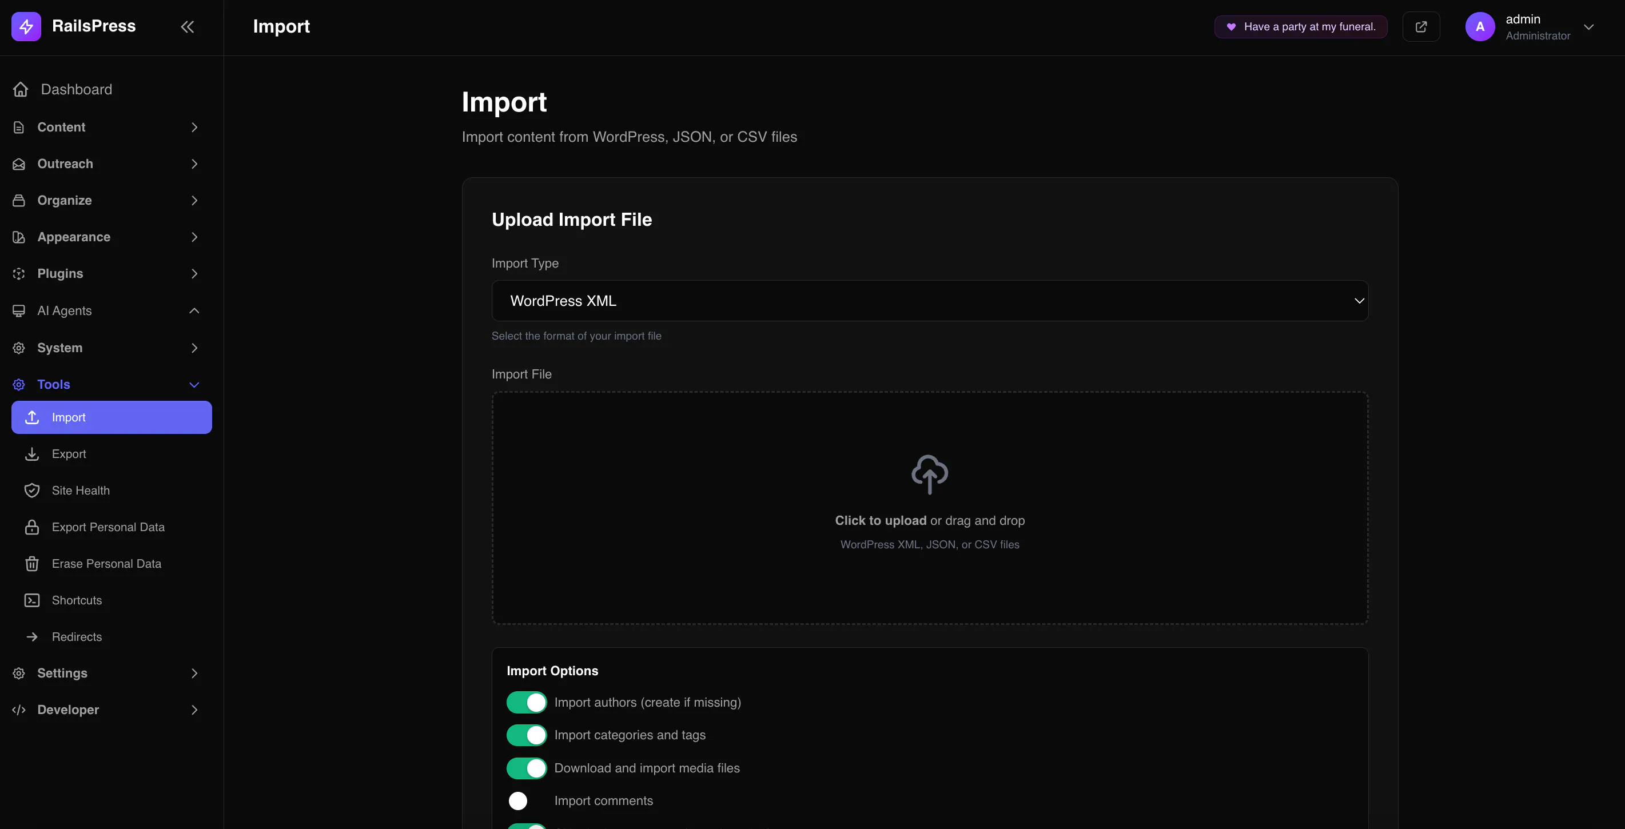Click the Shortcuts terminal icon
Screen dimensions: 1625x829
(x=32, y=601)
